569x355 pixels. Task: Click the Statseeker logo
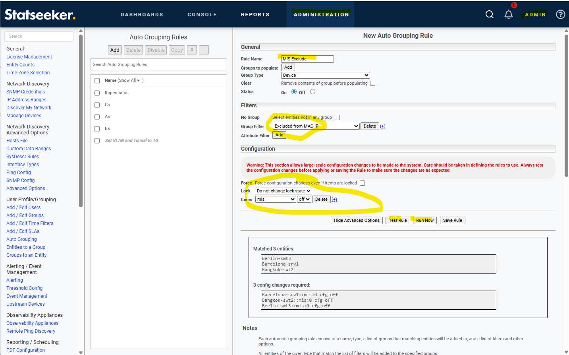click(40, 15)
